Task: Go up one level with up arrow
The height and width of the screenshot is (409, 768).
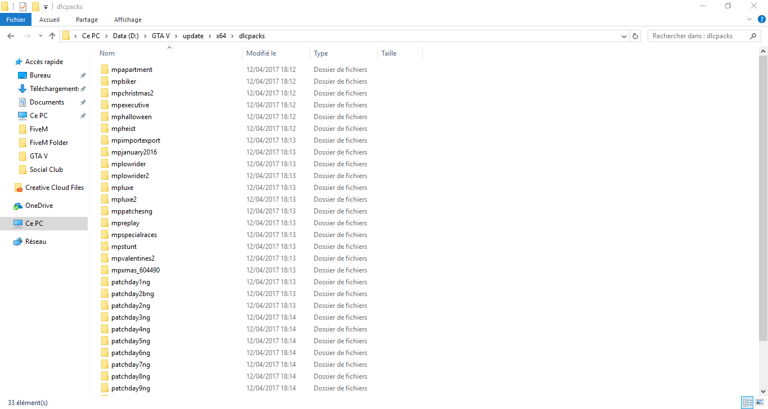Action: pyautogui.click(x=52, y=36)
